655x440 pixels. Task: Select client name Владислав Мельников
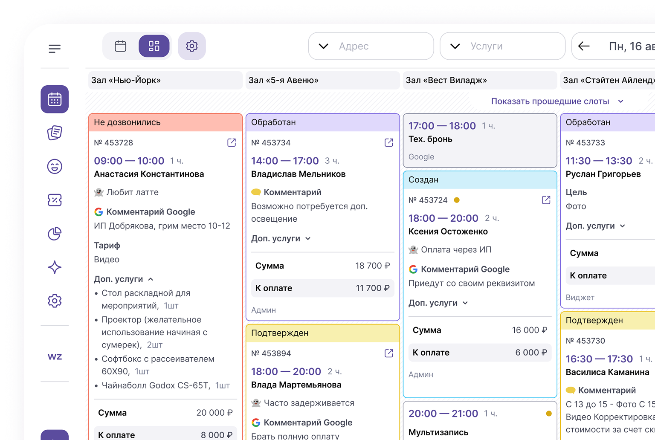tap(298, 174)
